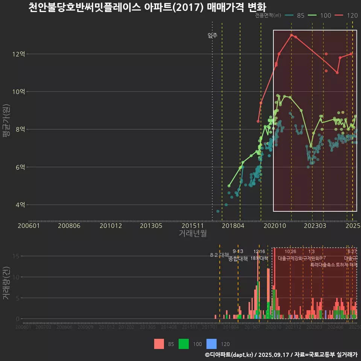Select the teal 85 line in top legend

click(x=289, y=15)
